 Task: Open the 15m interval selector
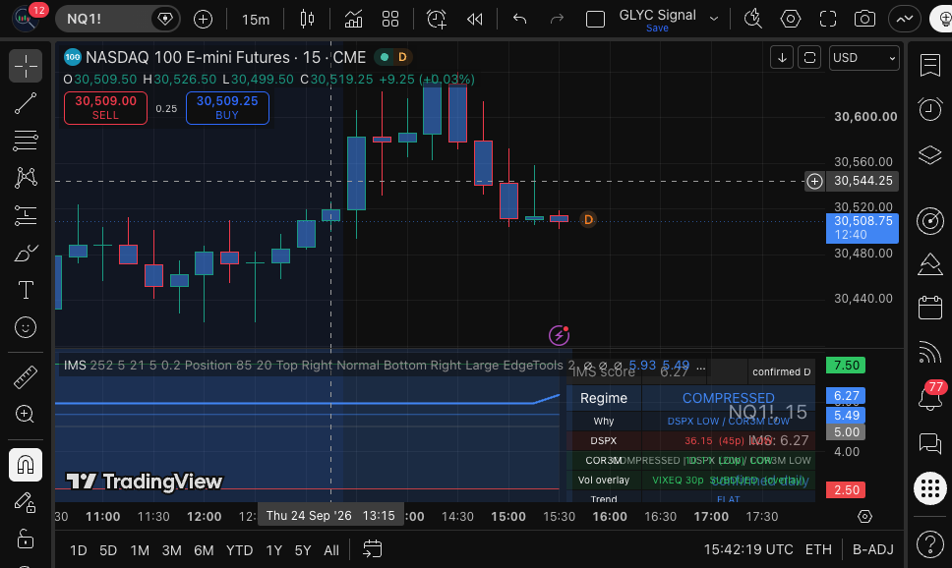(256, 20)
